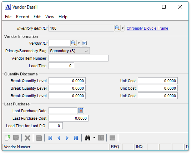This screenshot has width=192, height=154.
Task: Go to the first record
Action: [x=50, y=138]
